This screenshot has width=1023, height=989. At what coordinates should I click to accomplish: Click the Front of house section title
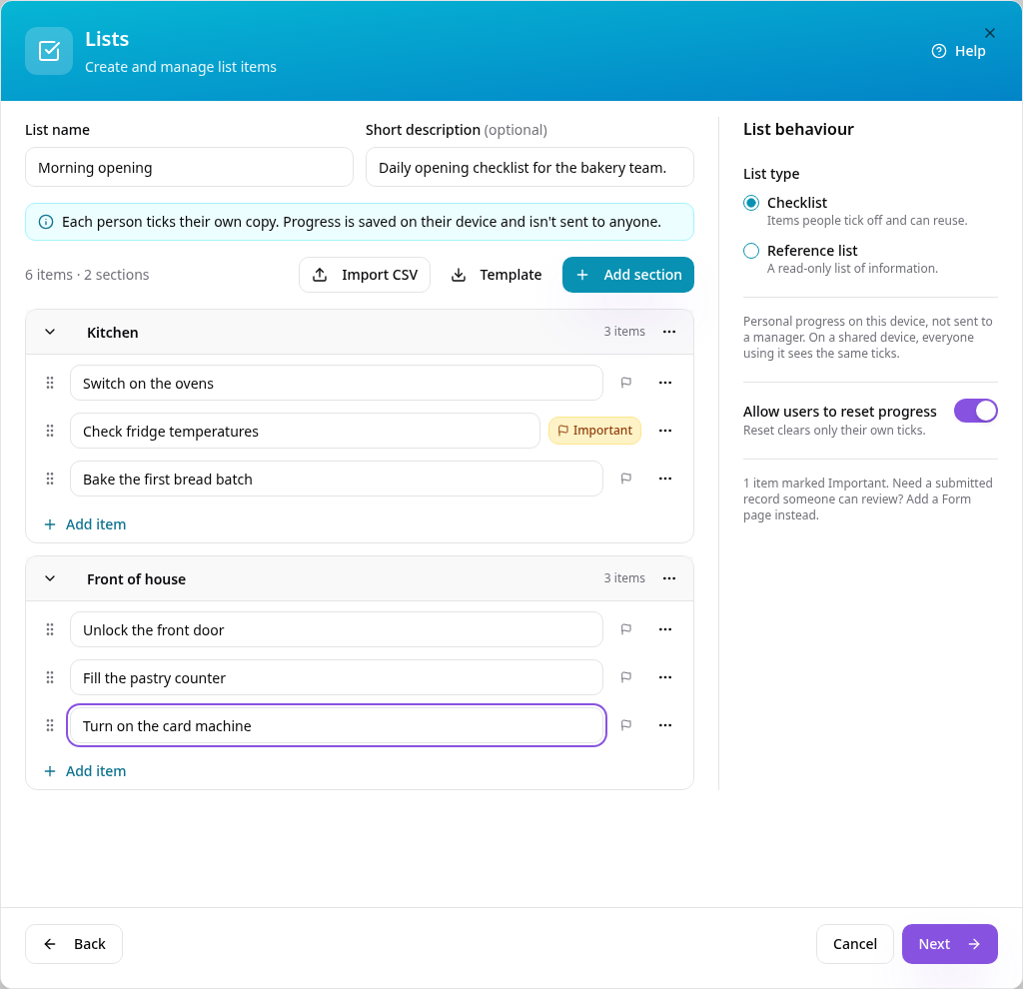[136, 579]
